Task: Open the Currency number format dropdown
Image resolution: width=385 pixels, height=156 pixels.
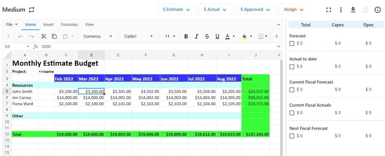Action: tap(97, 36)
